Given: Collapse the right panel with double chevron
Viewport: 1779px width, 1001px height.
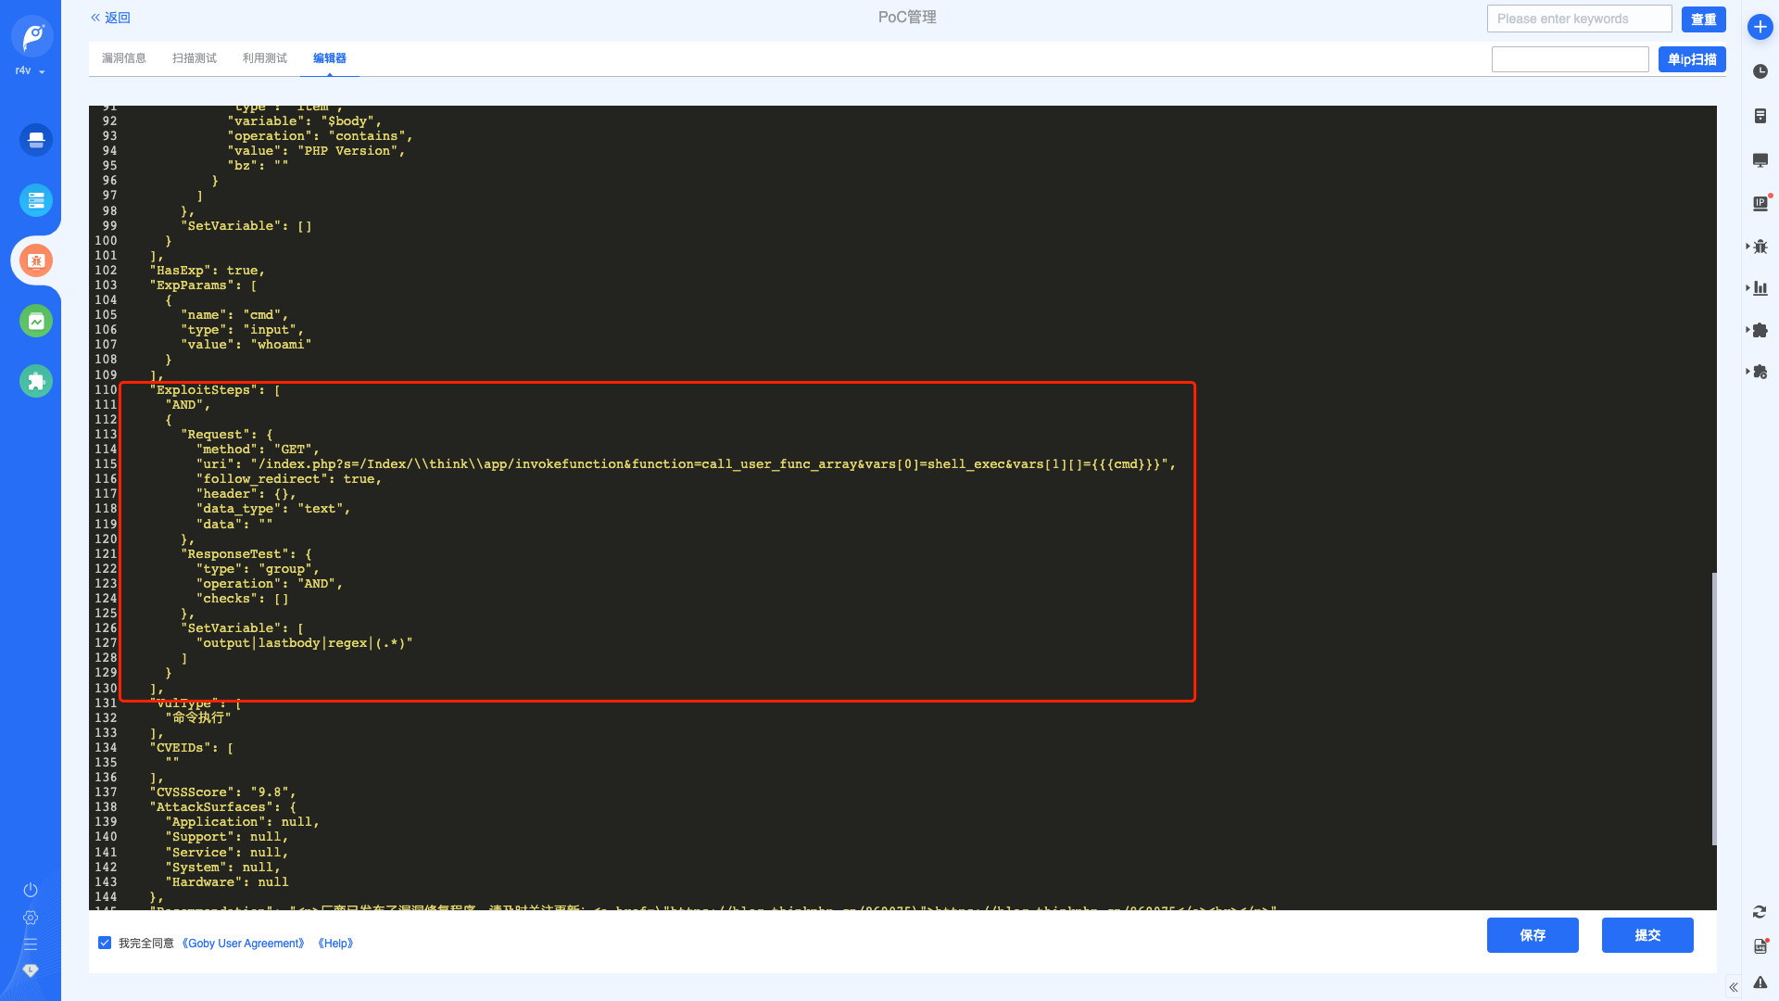Looking at the screenshot, I should [x=1733, y=987].
